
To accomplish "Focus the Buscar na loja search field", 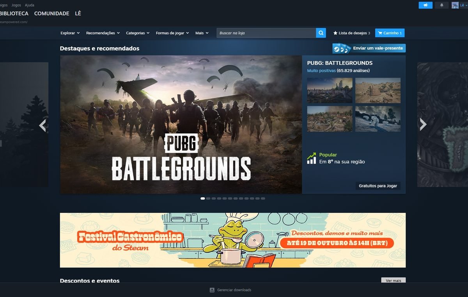I will point(266,33).
